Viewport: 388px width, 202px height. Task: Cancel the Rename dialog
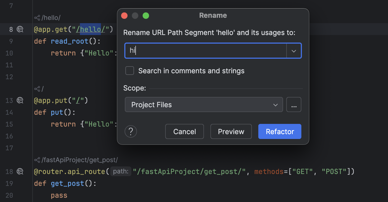[184, 131]
